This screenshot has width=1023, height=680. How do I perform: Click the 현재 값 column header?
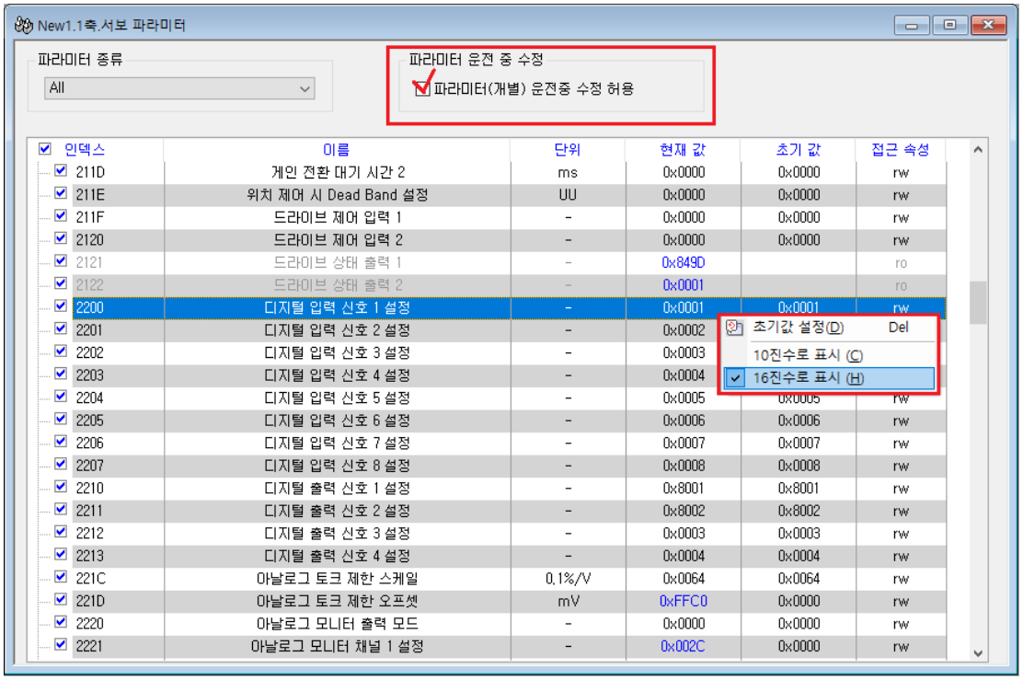tap(684, 148)
